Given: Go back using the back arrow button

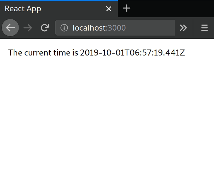Looking at the screenshot, I should (11, 28).
